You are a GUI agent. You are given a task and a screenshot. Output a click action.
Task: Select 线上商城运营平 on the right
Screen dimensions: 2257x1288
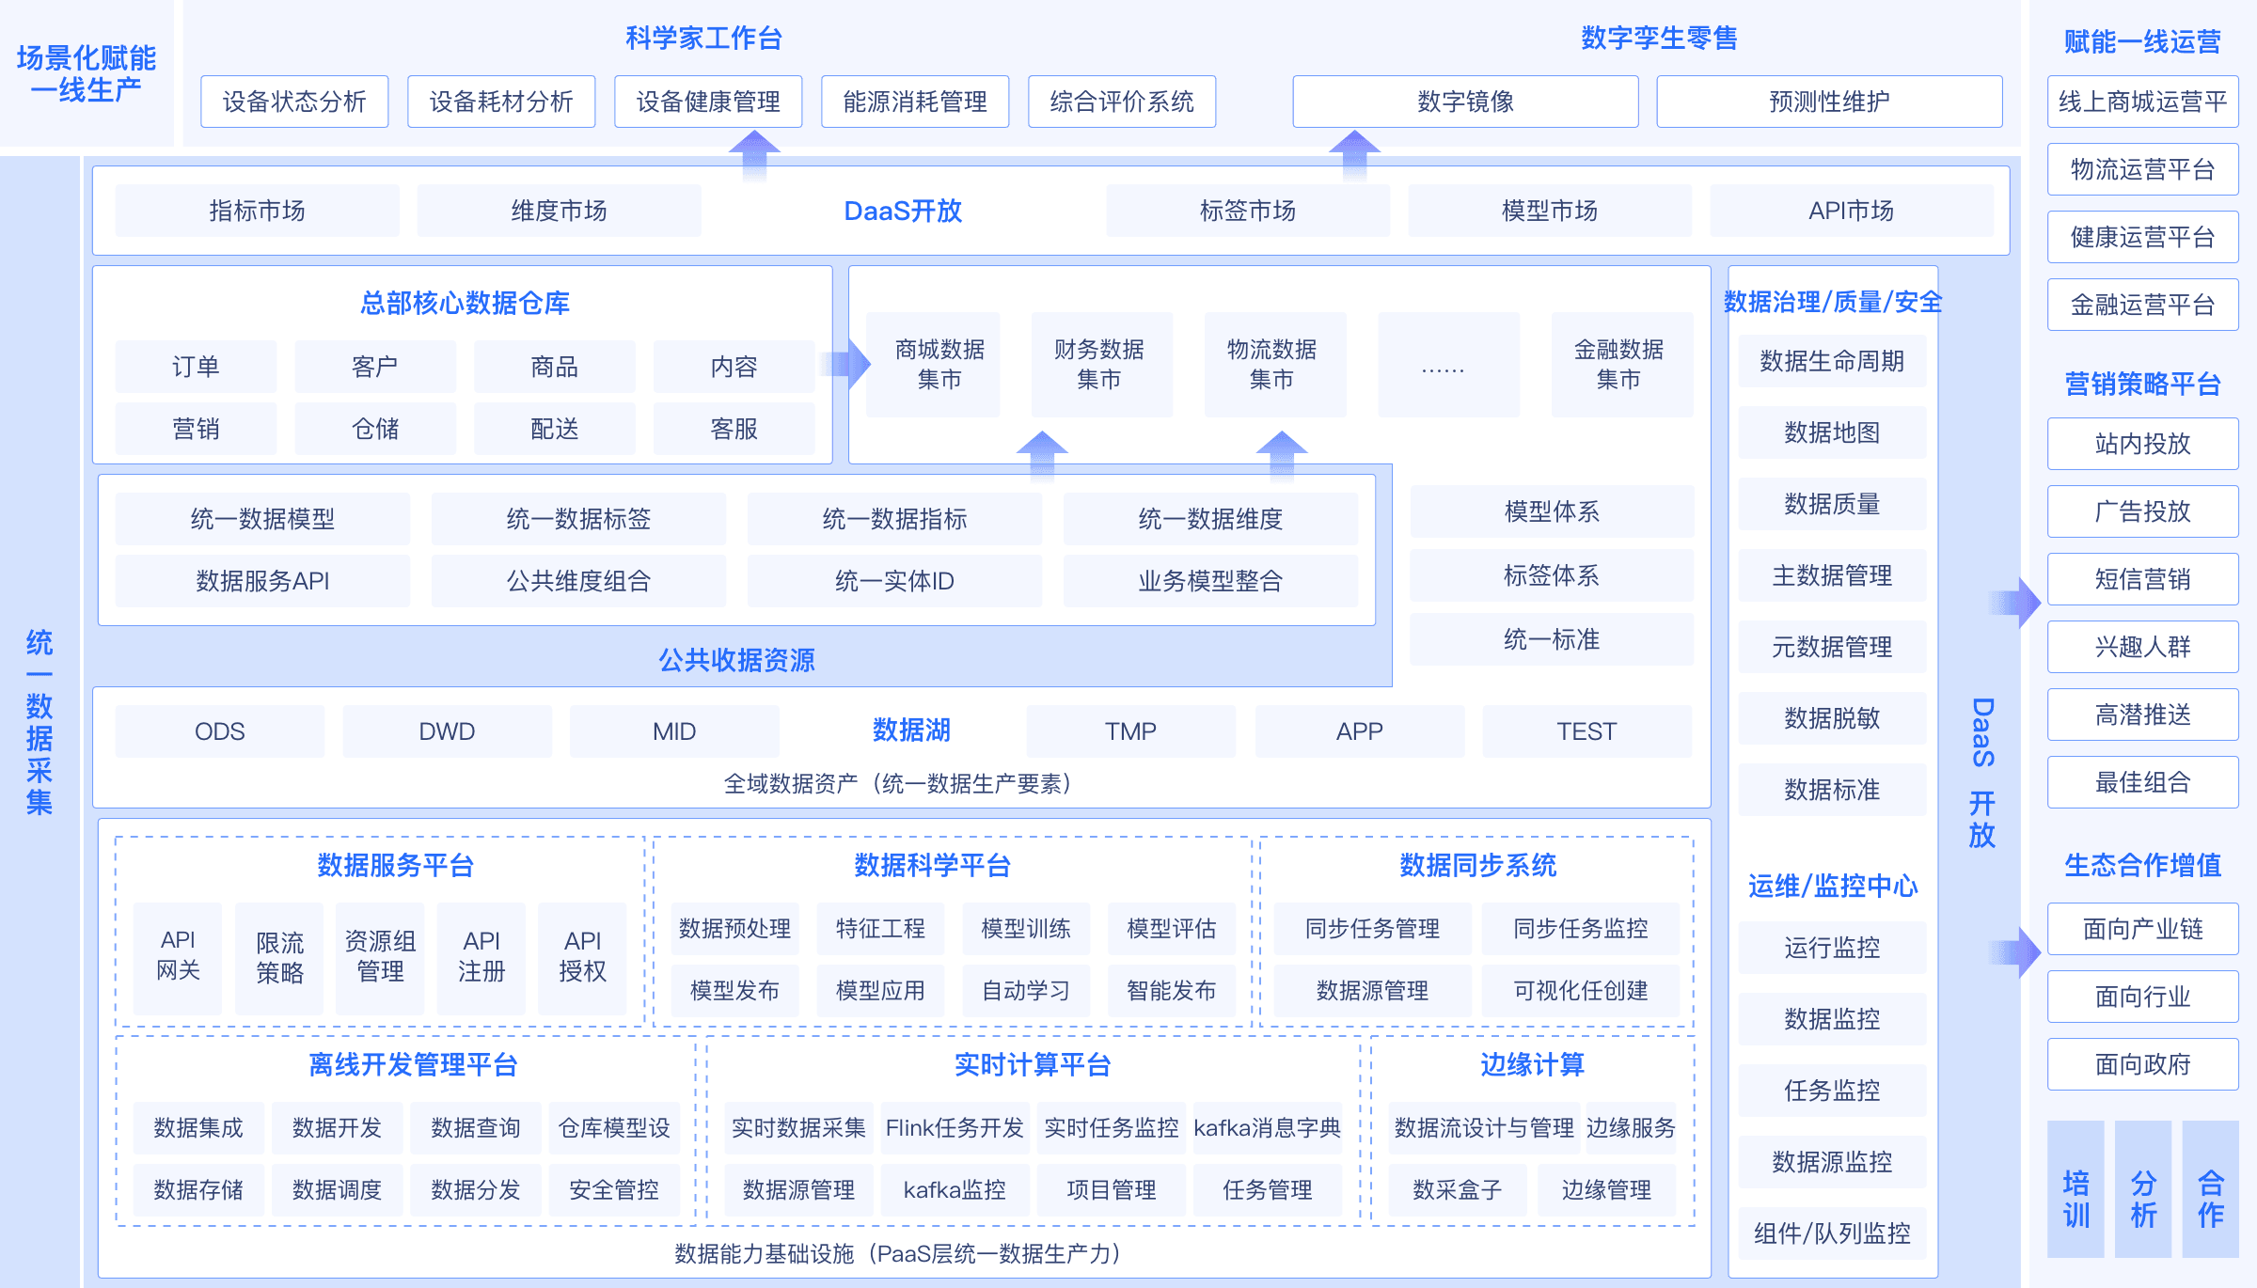tap(2143, 102)
